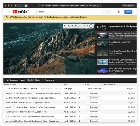Download Breeze Fantastic Fresh MBB track
The height and width of the screenshot is (126, 140).
tap(94, 116)
